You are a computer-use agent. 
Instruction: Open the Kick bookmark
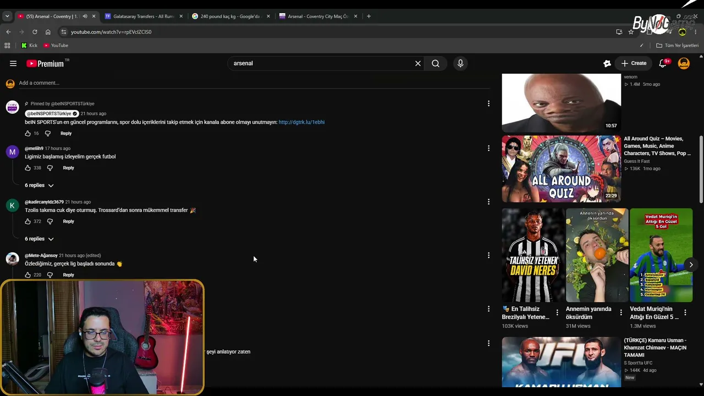coord(30,46)
